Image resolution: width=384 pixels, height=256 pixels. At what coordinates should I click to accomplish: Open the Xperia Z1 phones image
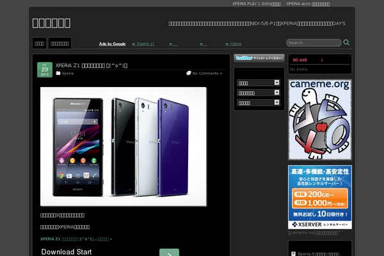point(124,147)
